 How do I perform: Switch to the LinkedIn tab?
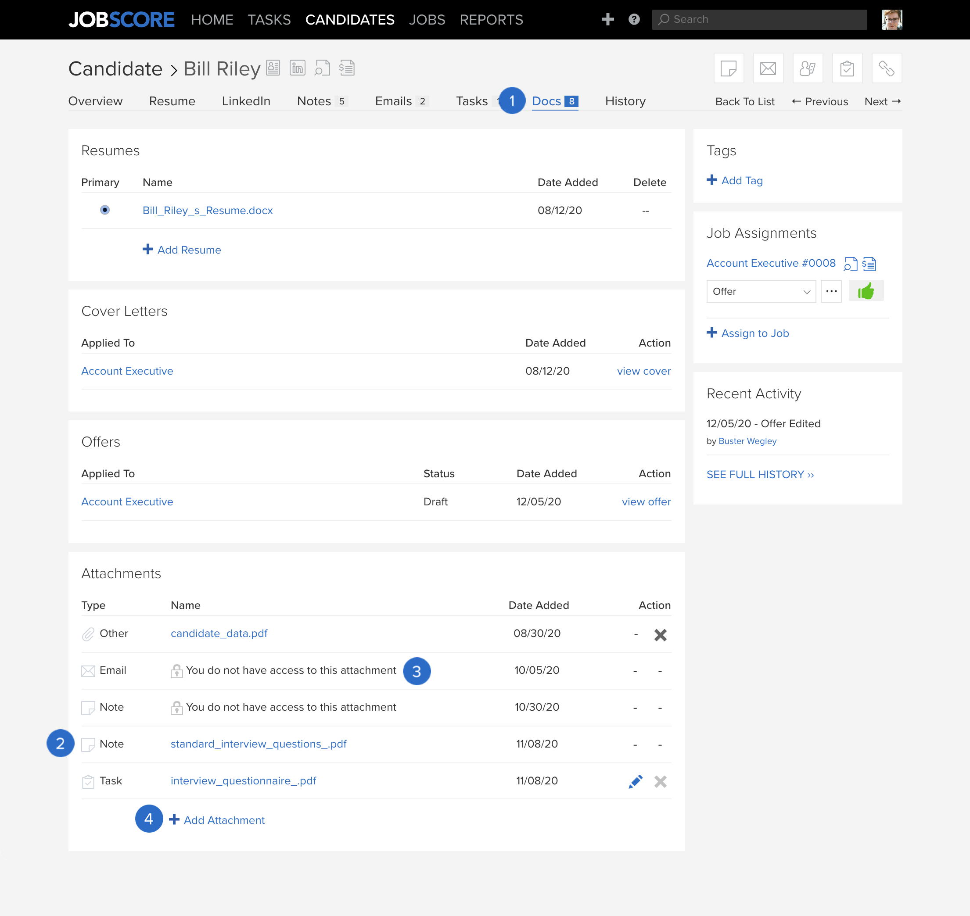point(244,101)
